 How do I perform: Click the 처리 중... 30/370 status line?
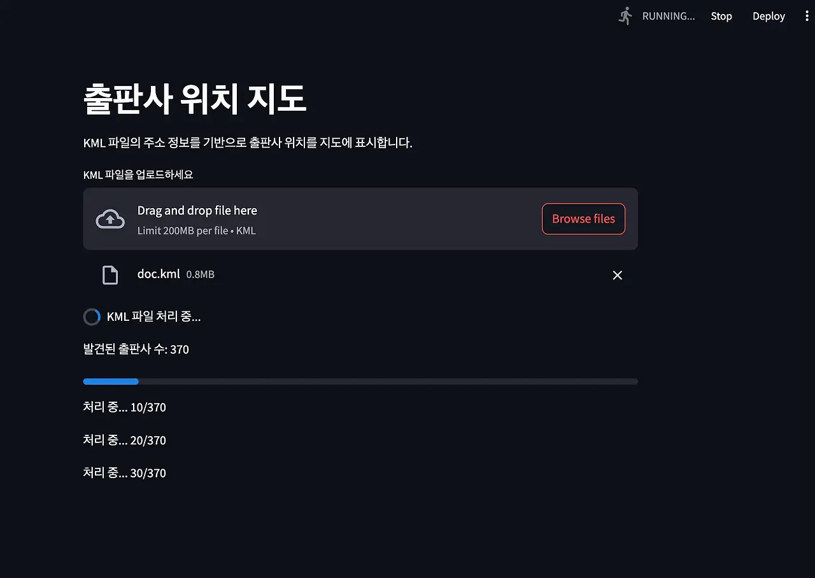pos(125,473)
